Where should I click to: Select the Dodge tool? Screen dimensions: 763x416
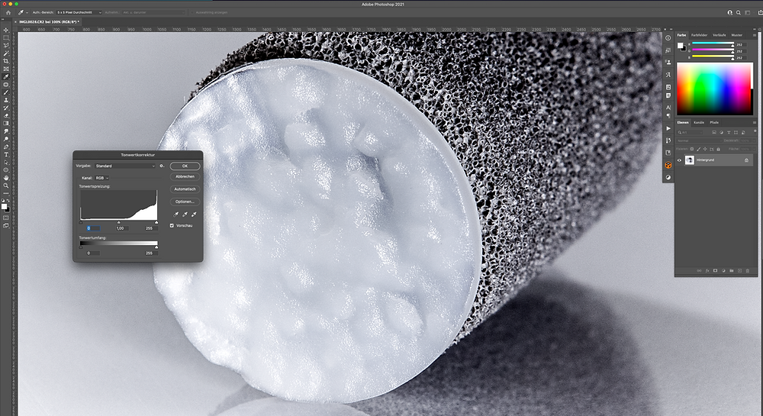tap(6, 139)
